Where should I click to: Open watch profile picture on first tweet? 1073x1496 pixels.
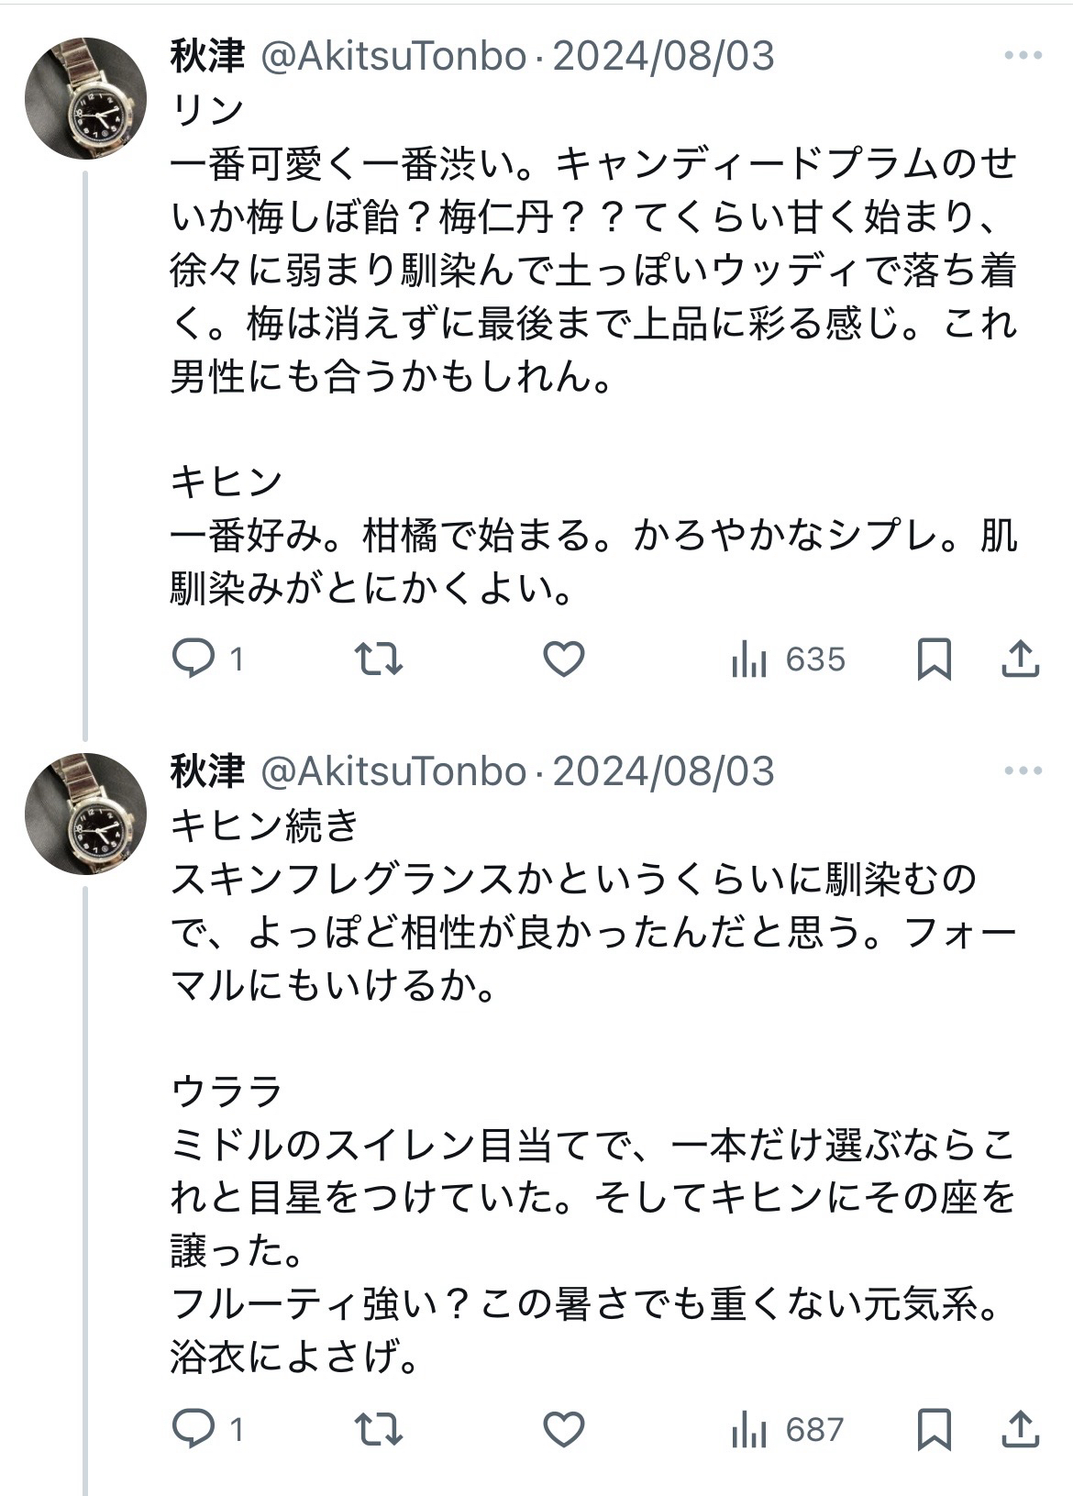tap(85, 98)
